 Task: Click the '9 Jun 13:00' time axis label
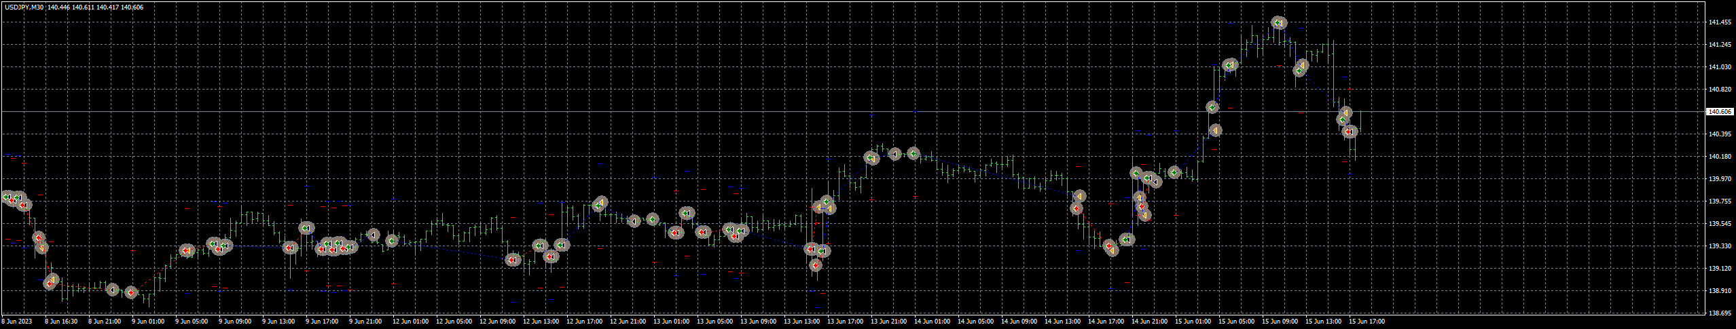coord(278,322)
